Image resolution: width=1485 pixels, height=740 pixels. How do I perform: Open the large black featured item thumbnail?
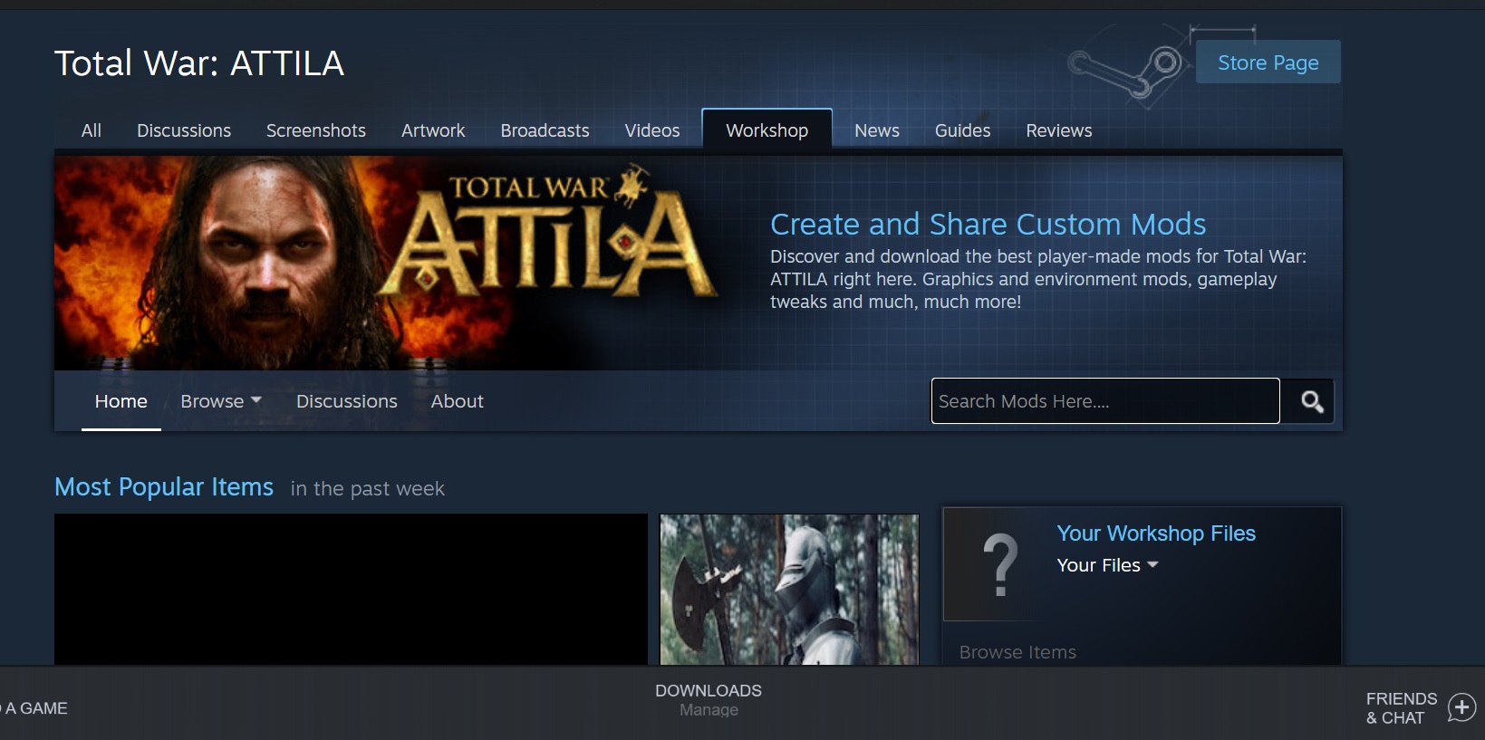tap(351, 590)
